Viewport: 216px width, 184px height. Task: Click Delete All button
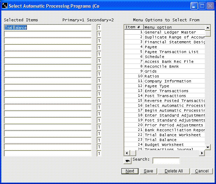tap(173, 171)
